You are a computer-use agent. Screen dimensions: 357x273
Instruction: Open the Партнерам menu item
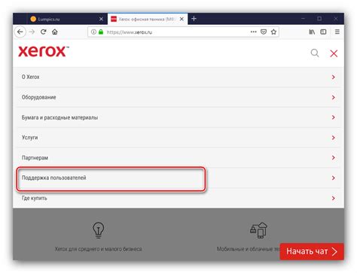[x=178, y=158]
